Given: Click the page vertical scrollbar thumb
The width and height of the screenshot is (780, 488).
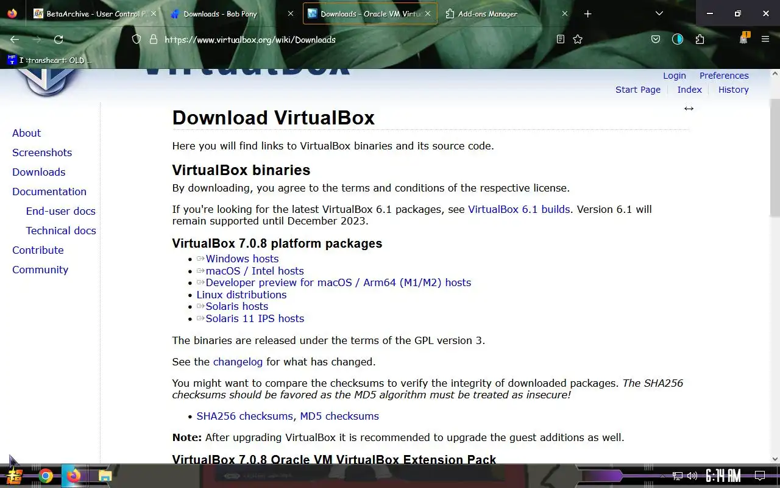Looking at the screenshot, I should coord(775,157).
